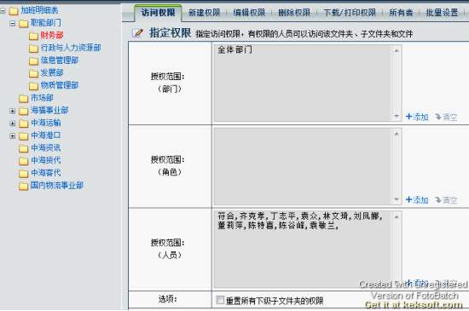
Task: Expand the 中海运输 tree node
Action: (12, 123)
